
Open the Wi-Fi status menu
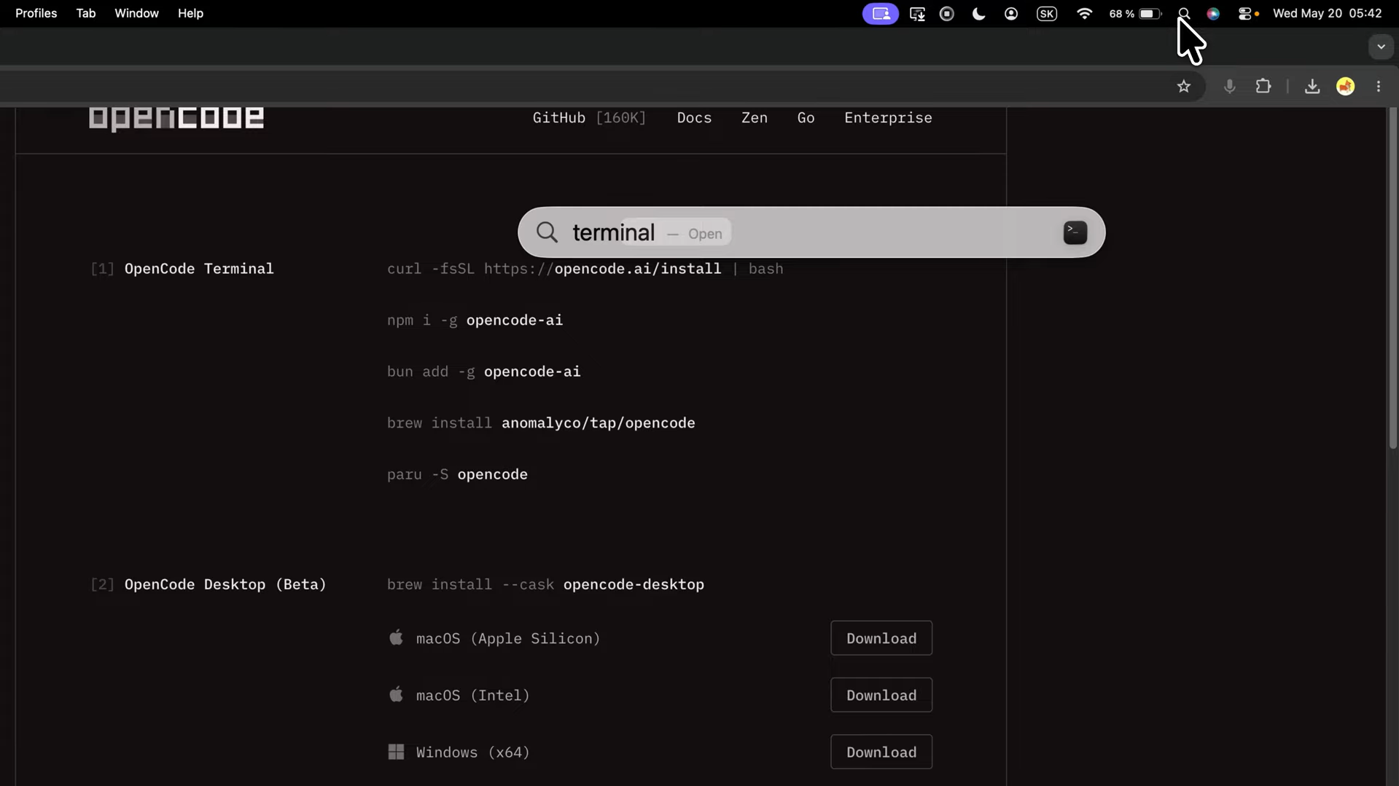(x=1084, y=14)
